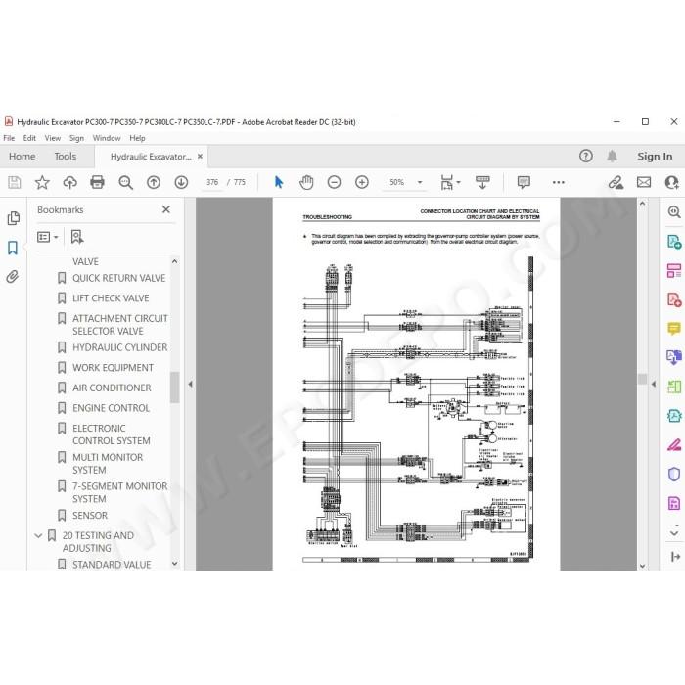Image resolution: width=685 pixels, height=685 pixels.
Task: Close the Hydraulic Excavator document tab
Action: (x=200, y=156)
